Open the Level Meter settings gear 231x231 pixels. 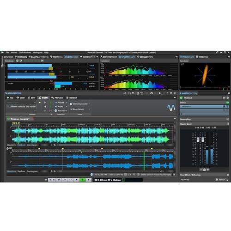[x=17, y=61]
